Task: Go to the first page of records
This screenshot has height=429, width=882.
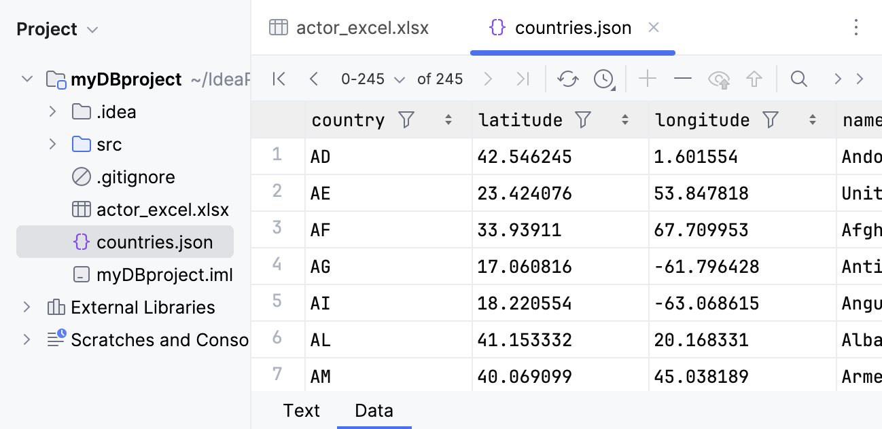Action: [279, 79]
